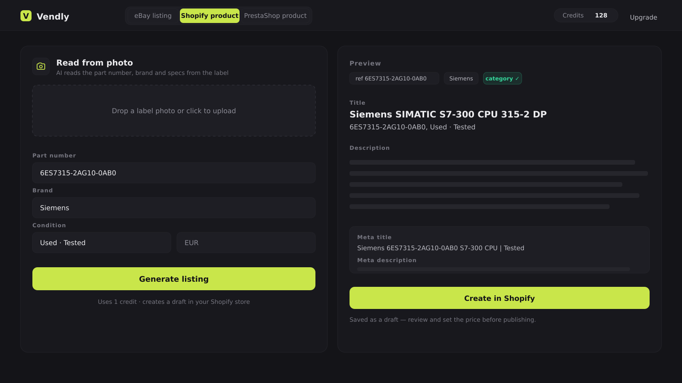Click the Saved as a draft notice
This screenshot has width=682, height=383.
pyautogui.click(x=442, y=320)
